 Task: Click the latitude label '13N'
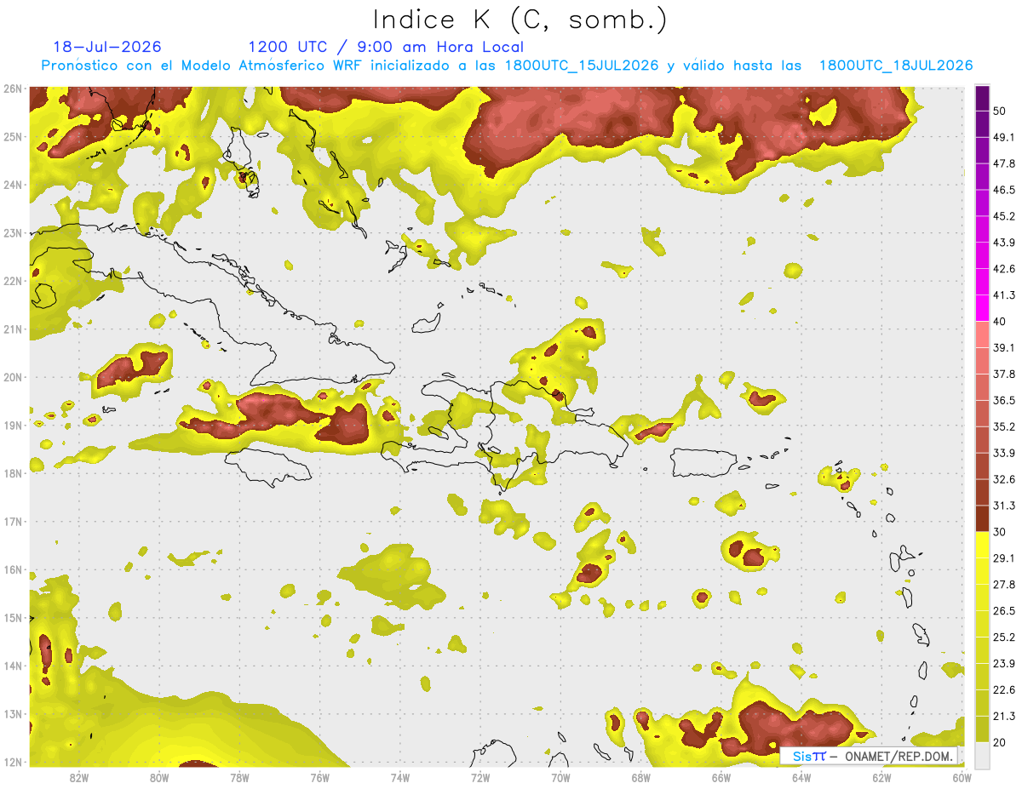[12, 713]
